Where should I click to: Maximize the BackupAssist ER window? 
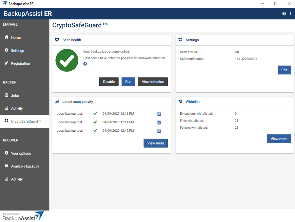[276, 4]
